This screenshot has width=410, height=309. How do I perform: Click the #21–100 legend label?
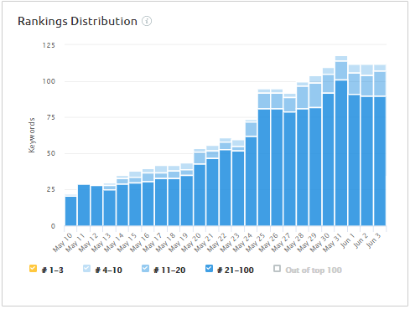[236, 270]
